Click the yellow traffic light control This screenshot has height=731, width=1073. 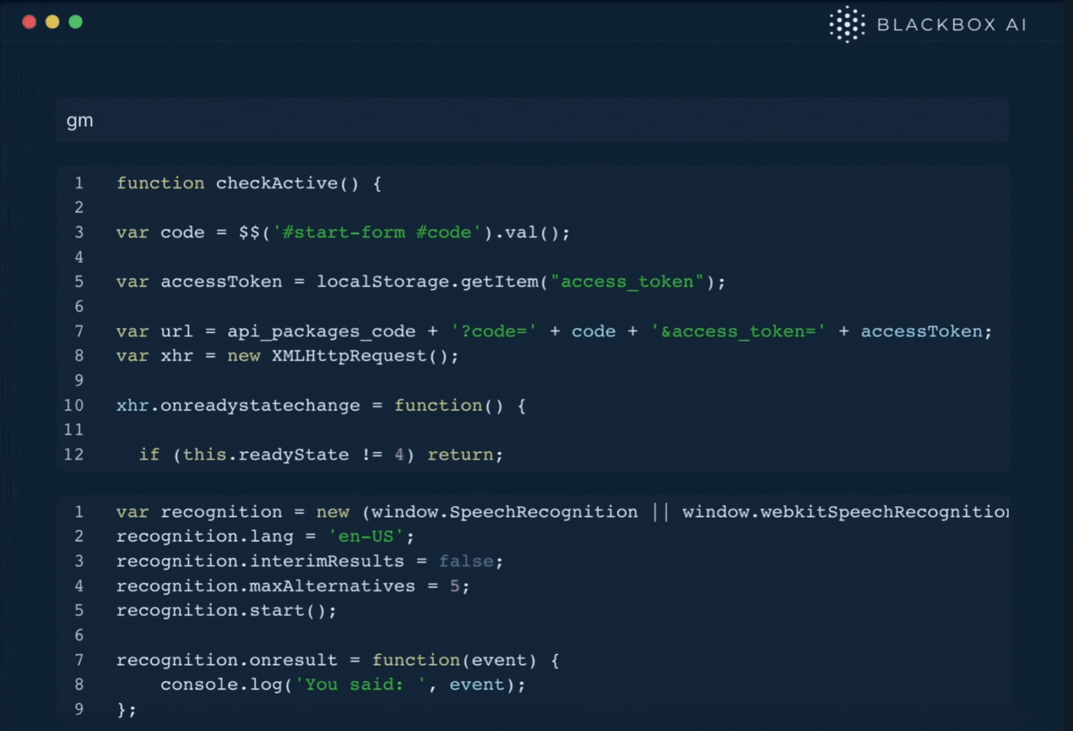point(51,21)
